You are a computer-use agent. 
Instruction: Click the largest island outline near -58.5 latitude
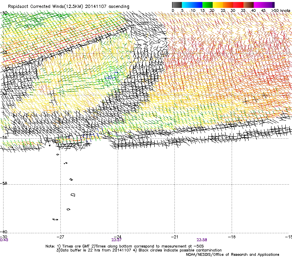(x=73, y=195)
